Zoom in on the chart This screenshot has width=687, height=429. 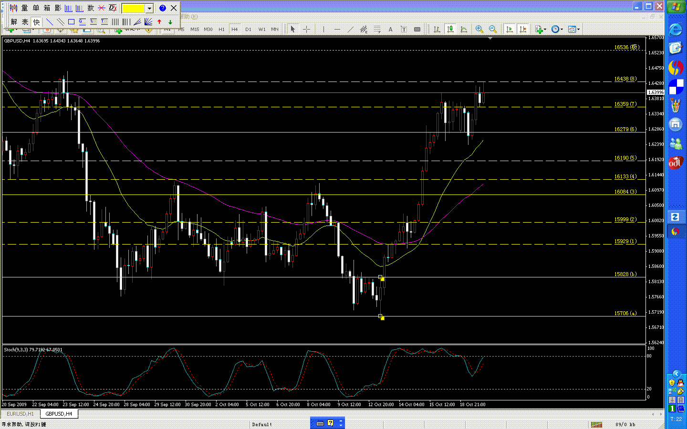coord(479,30)
